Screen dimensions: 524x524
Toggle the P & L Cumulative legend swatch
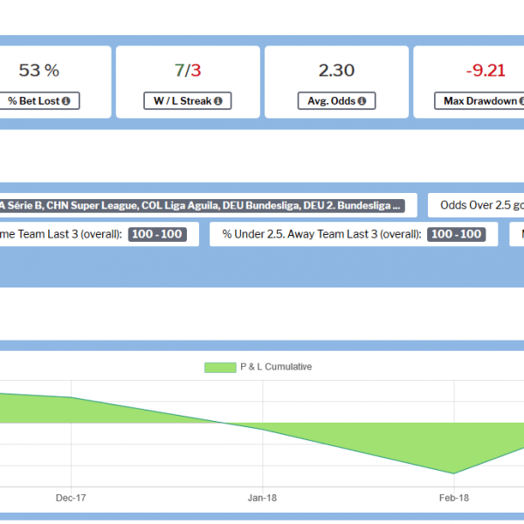tap(220, 368)
